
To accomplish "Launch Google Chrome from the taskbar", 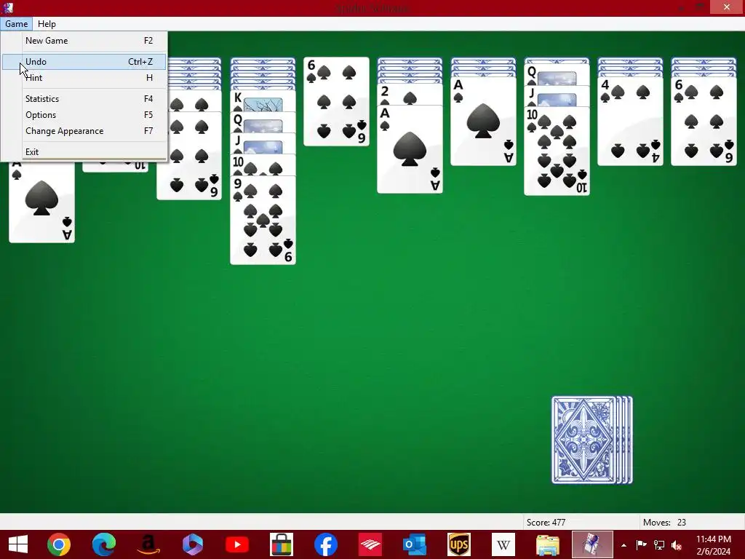I will 59,544.
